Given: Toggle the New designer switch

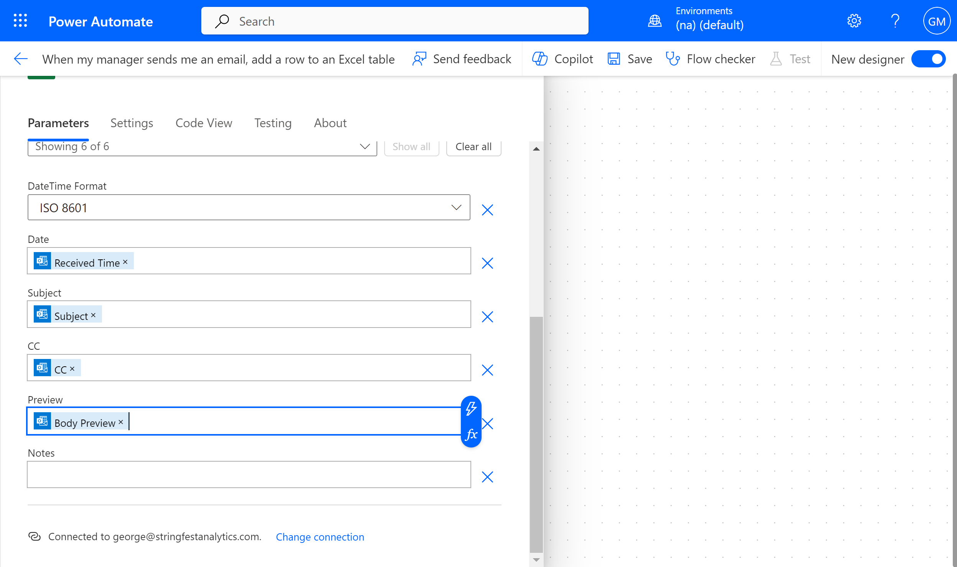Looking at the screenshot, I should click(x=929, y=59).
